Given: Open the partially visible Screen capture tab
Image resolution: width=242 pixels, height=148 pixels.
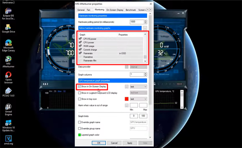Looking at the screenshot, I should point(142,10).
